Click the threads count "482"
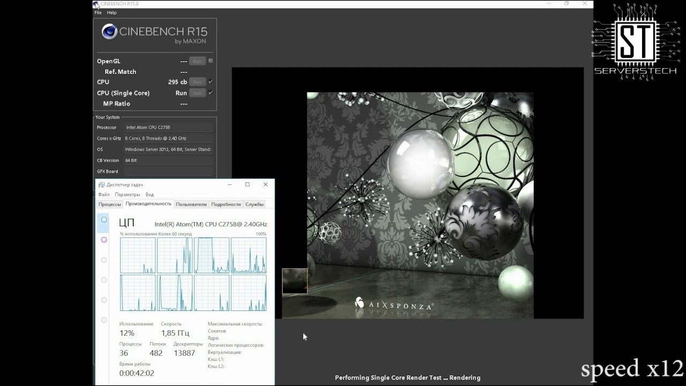Viewport: 686px width, 386px height. coord(156,353)
